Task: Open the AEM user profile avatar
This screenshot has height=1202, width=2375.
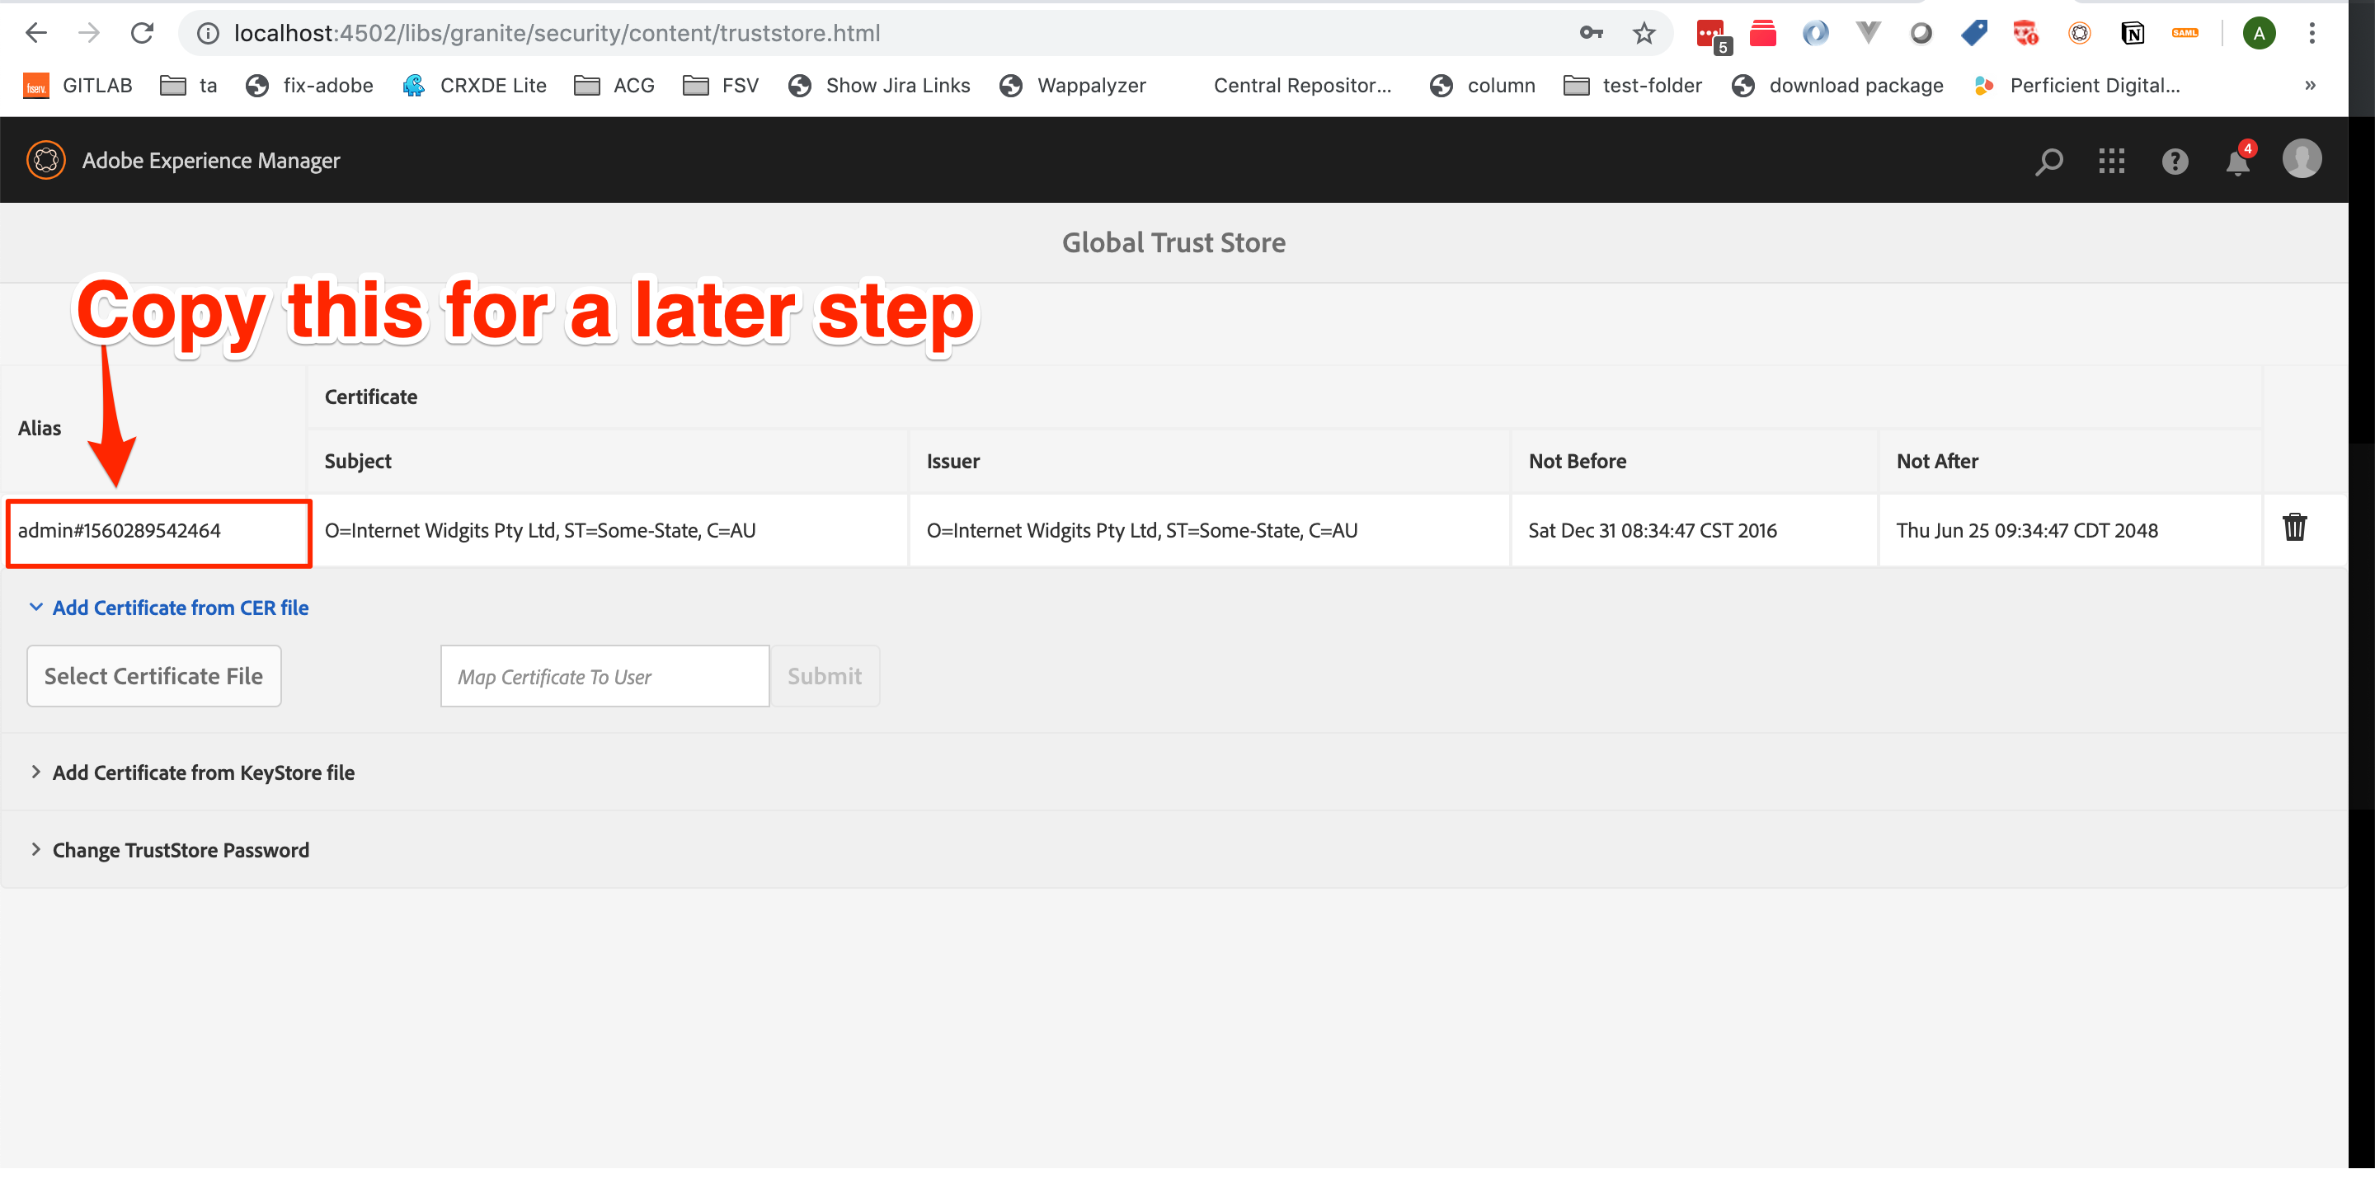Action: [2302, 159]
